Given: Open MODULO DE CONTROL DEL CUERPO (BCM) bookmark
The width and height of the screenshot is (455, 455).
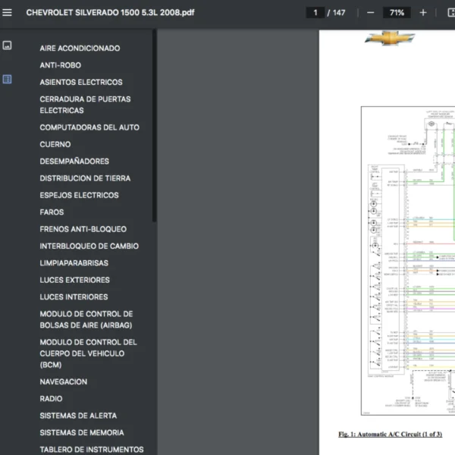Looking at the screenshot, I should pos(88,353).
